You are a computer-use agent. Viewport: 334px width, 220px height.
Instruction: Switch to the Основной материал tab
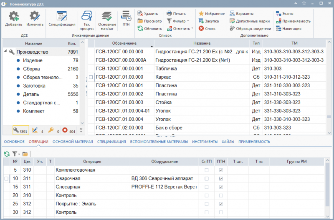coord(73,142)
